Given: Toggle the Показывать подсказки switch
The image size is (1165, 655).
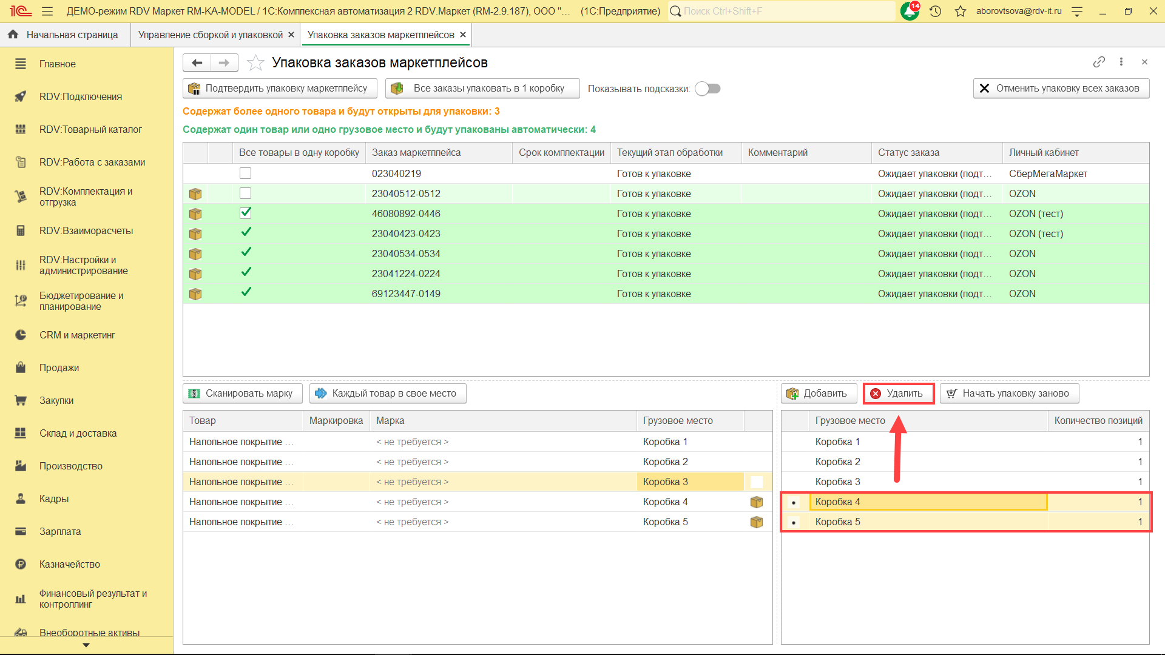Looking at the screenshot, I should (707, 89).
